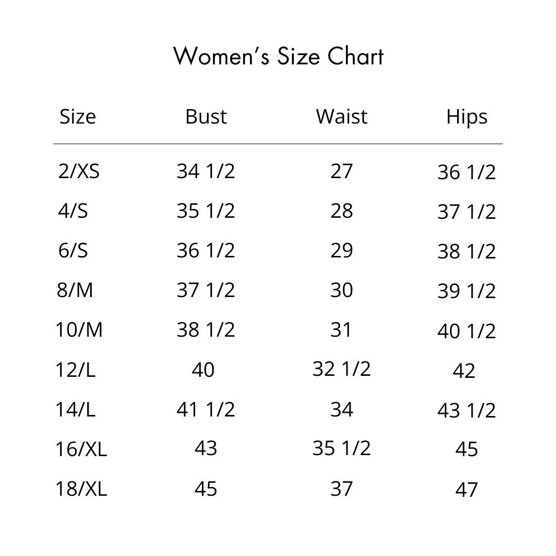This screenshot has width=556, height=556.
Task: Select the 2/XS size row label
Action: click(x=79, y=171)
